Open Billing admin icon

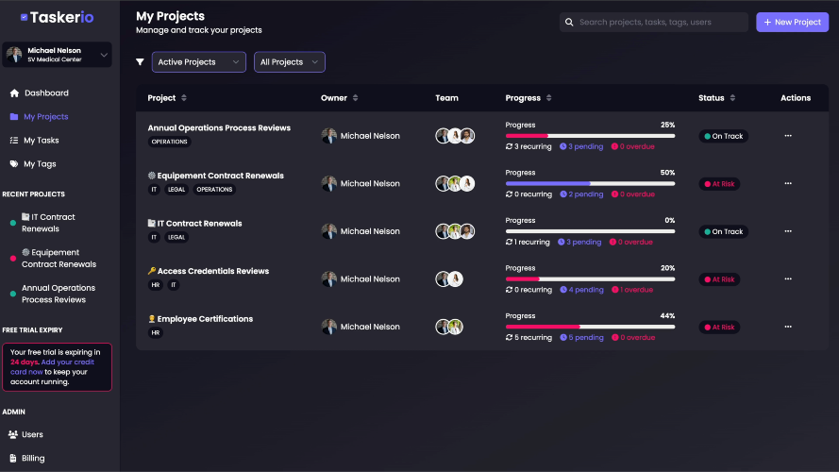(x=13, y=458)
